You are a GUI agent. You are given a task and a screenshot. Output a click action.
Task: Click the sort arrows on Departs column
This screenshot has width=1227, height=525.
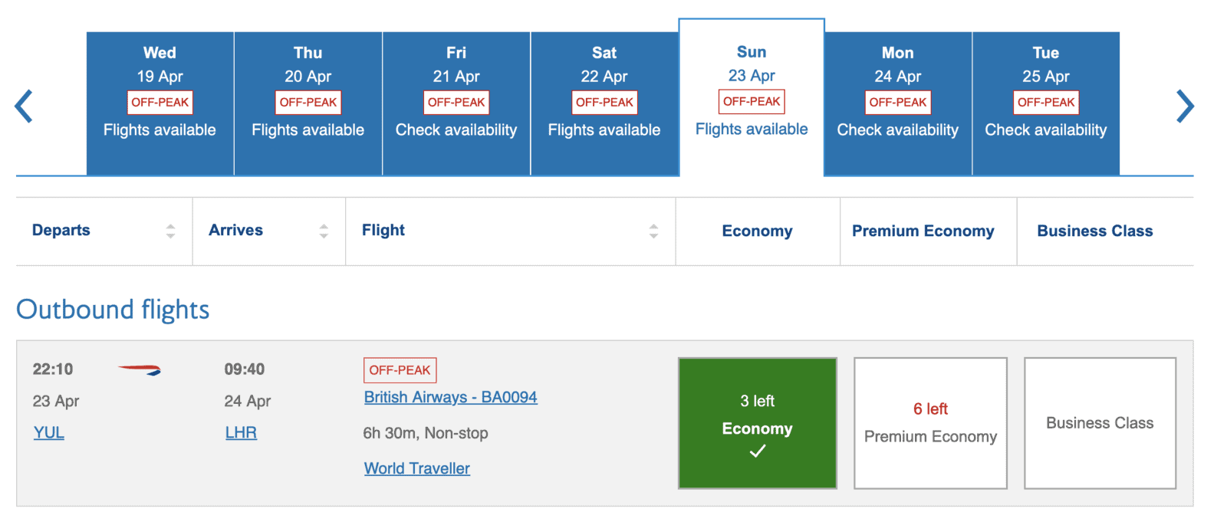(x=170, y=231)
